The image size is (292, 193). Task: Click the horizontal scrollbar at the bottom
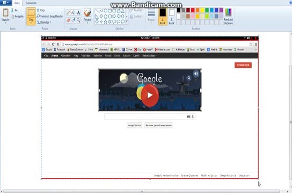click(142, 191)
